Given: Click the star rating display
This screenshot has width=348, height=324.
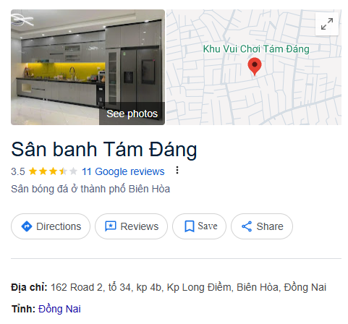Looking at the screenshot, I should 53,171.
